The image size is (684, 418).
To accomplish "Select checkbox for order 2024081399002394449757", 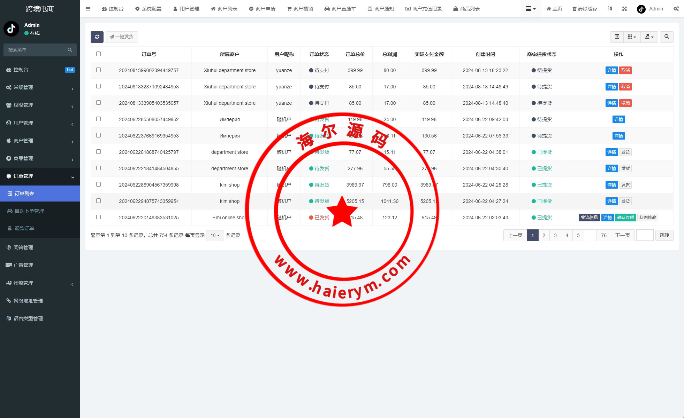I will point(98,70).
